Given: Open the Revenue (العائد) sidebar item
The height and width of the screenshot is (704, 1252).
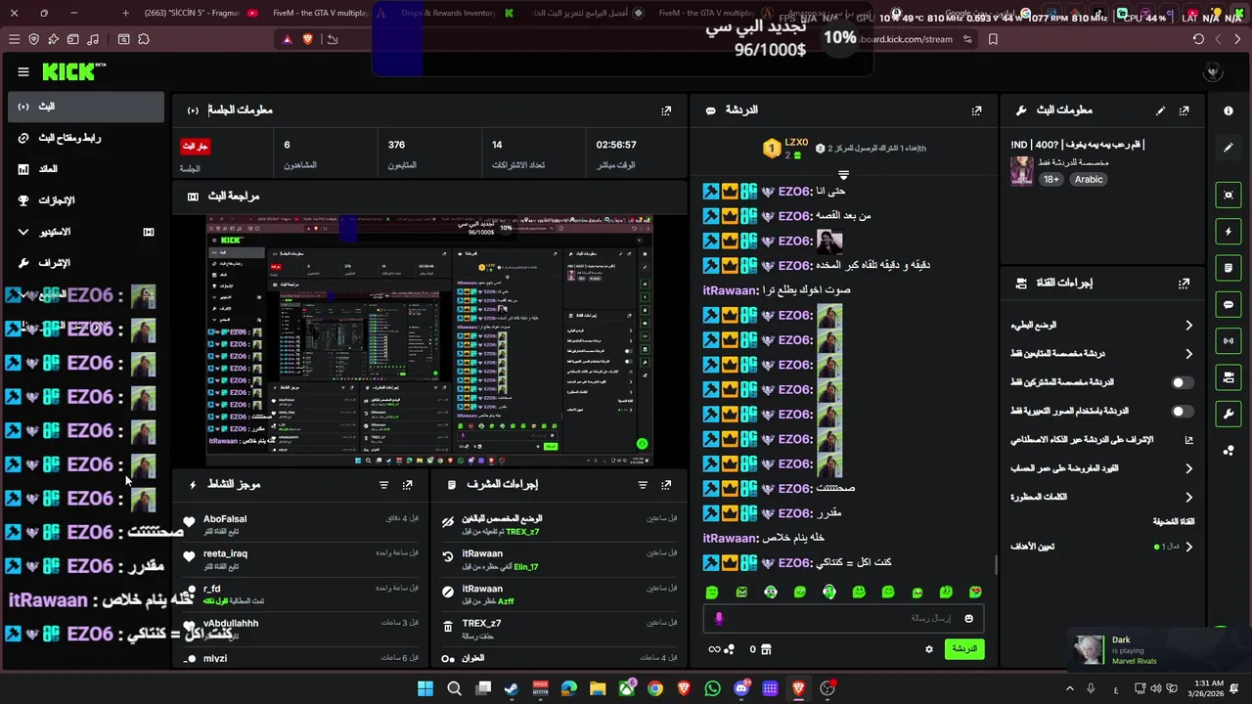Looking at the screenshot, I should [86, 169].
